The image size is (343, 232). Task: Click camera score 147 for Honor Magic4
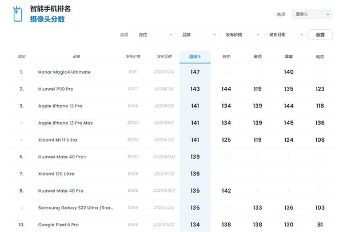[x=195, y=72]
